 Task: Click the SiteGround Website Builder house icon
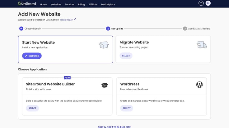coord(105,85)
